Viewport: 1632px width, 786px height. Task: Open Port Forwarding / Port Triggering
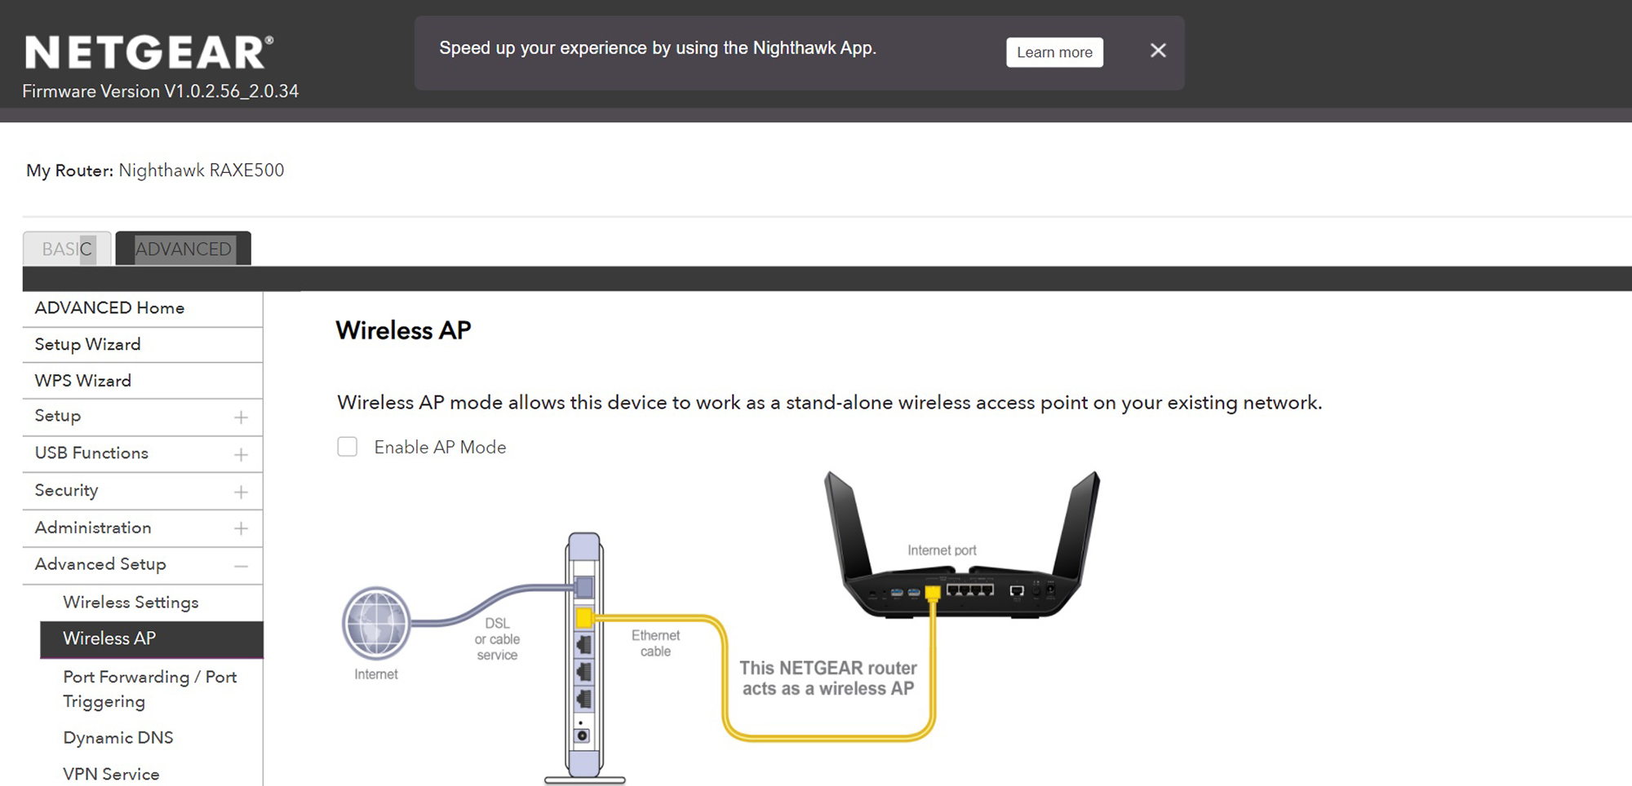click(x=150, y=689)
